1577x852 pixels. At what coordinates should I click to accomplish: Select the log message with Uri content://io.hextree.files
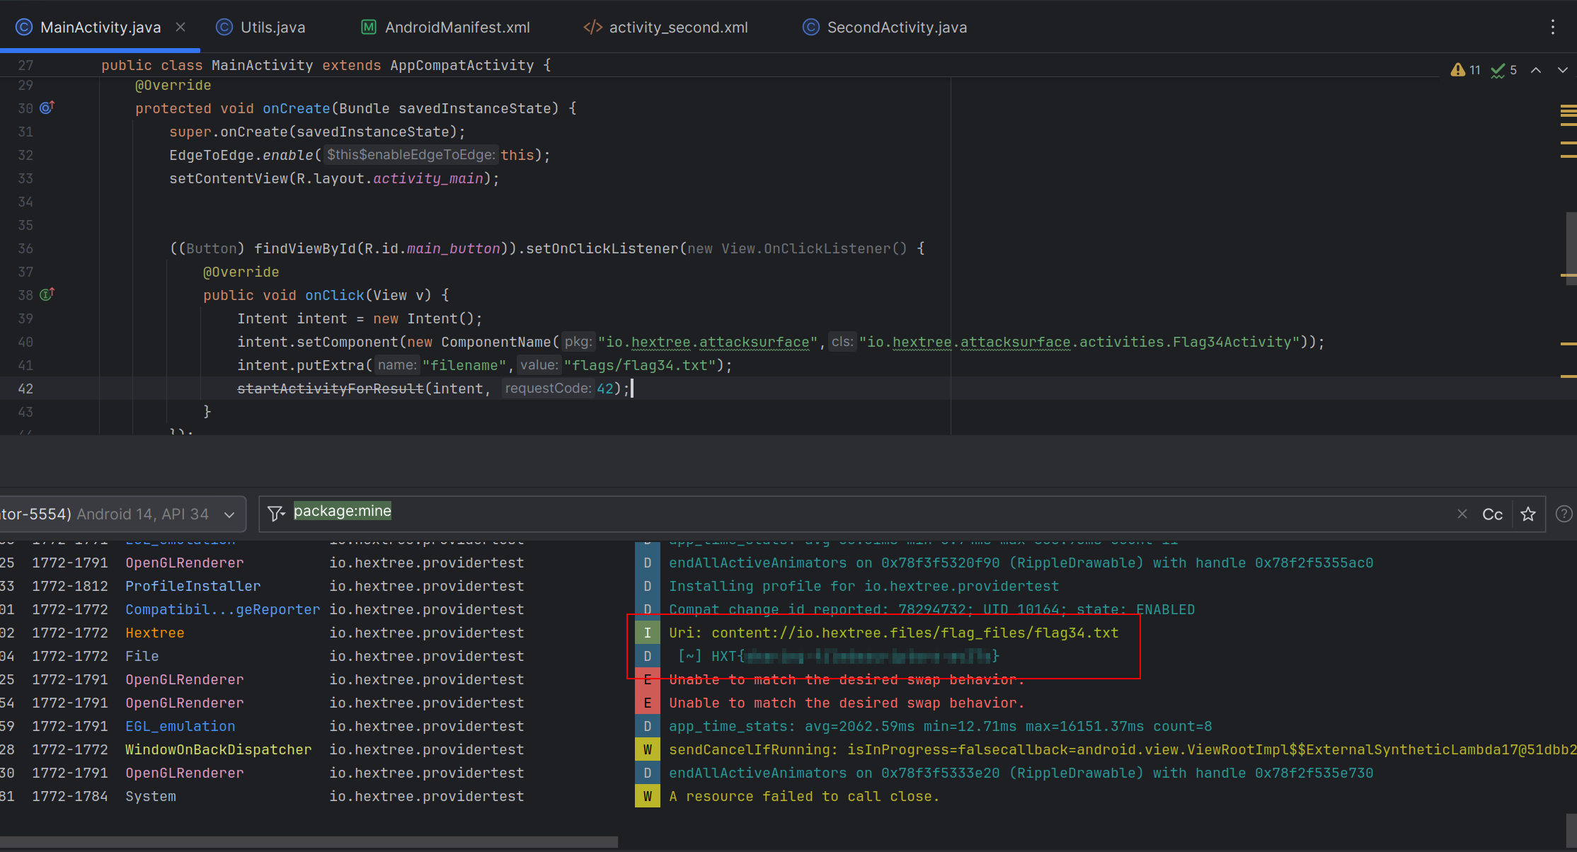click(x=893, y=633)
